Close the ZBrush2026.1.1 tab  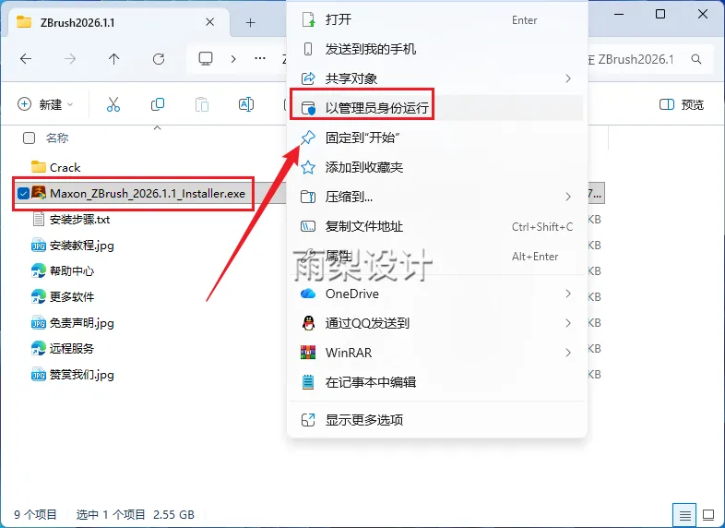click(x=210, y=22)
